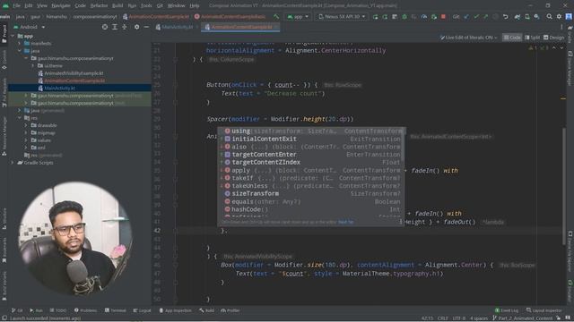Open the Device Manager icon in toolbar
This screenshot has width=574, height=322.
point(527,17)
